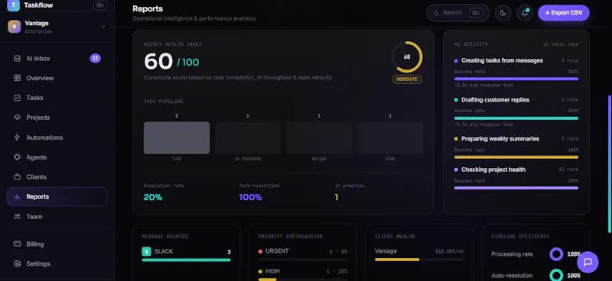Click the Tasks checkbox icon
The image size is (612, 281).
[x=17, y=98]
